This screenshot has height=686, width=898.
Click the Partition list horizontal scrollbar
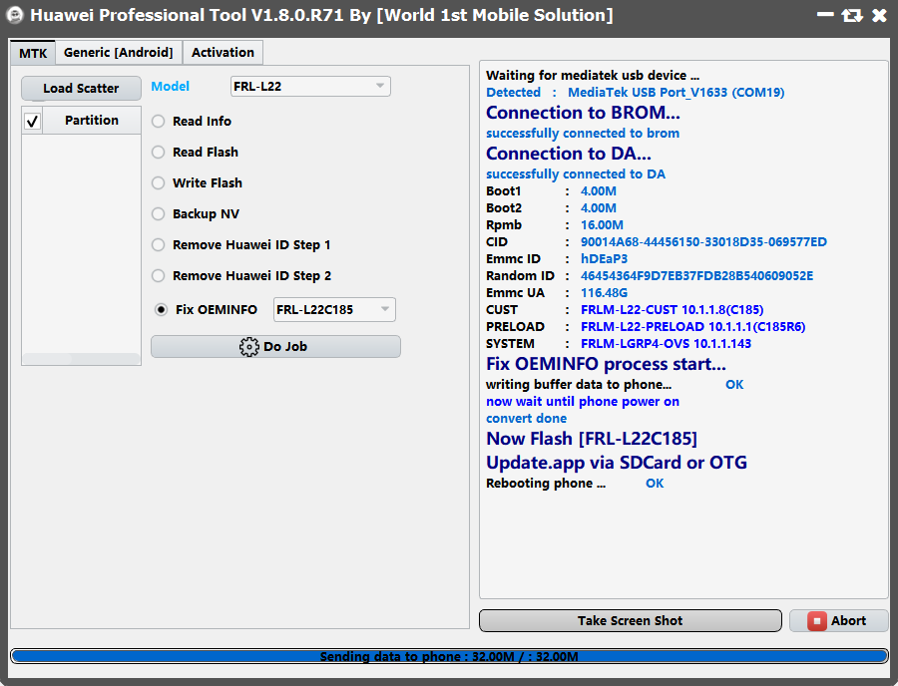pos(81,359)
